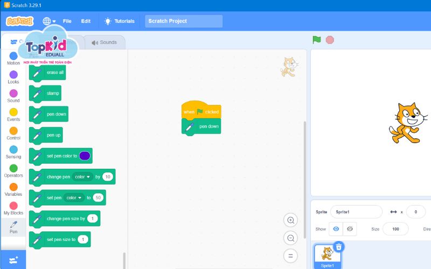This screenshot has width=431, height=269.
Task: Click the Scratch logo
Action: (19, 21)
